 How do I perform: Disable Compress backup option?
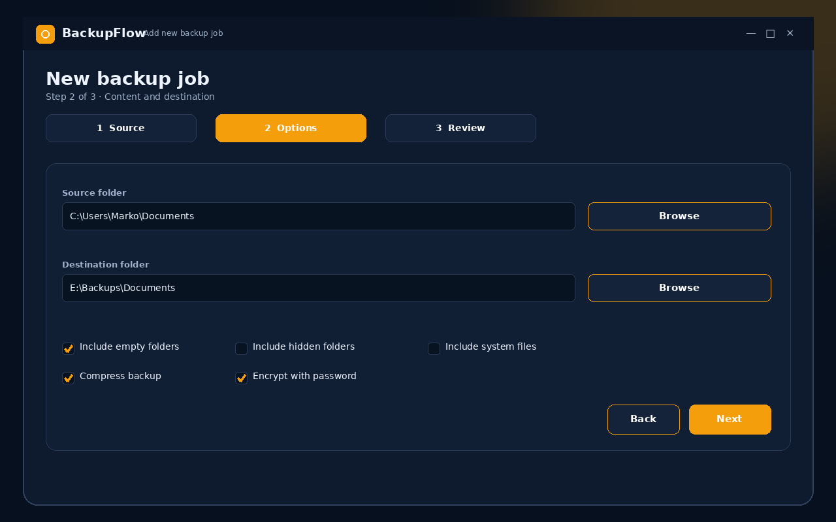click(68, 378)
